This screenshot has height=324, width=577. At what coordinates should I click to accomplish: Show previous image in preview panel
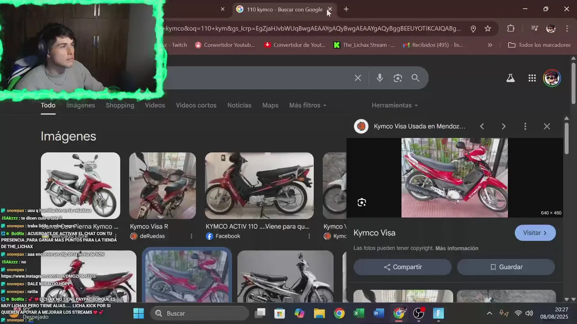(482, 126)
